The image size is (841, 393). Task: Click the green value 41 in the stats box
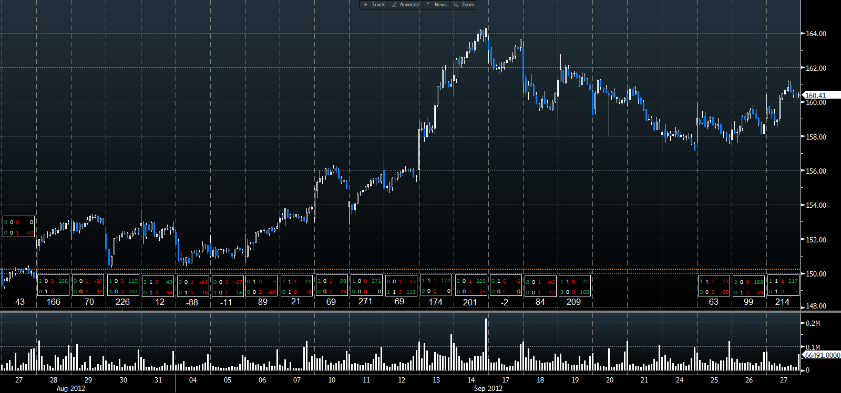click(x=586, y=281)
